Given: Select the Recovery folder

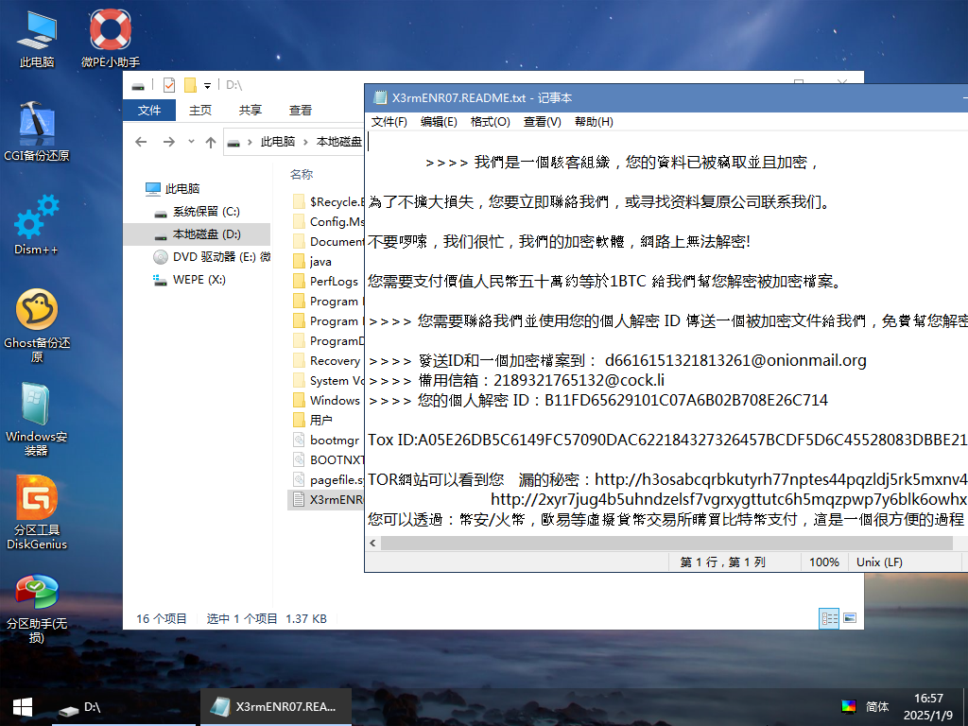Looking at the screenshot, I should pyautogui.click(x=326, y=360).
